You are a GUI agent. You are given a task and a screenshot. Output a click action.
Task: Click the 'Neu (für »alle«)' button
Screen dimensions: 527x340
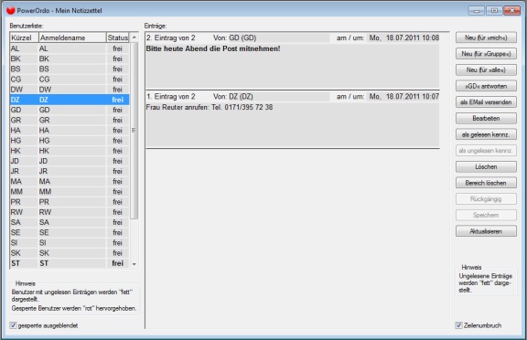tap(486, 69)
